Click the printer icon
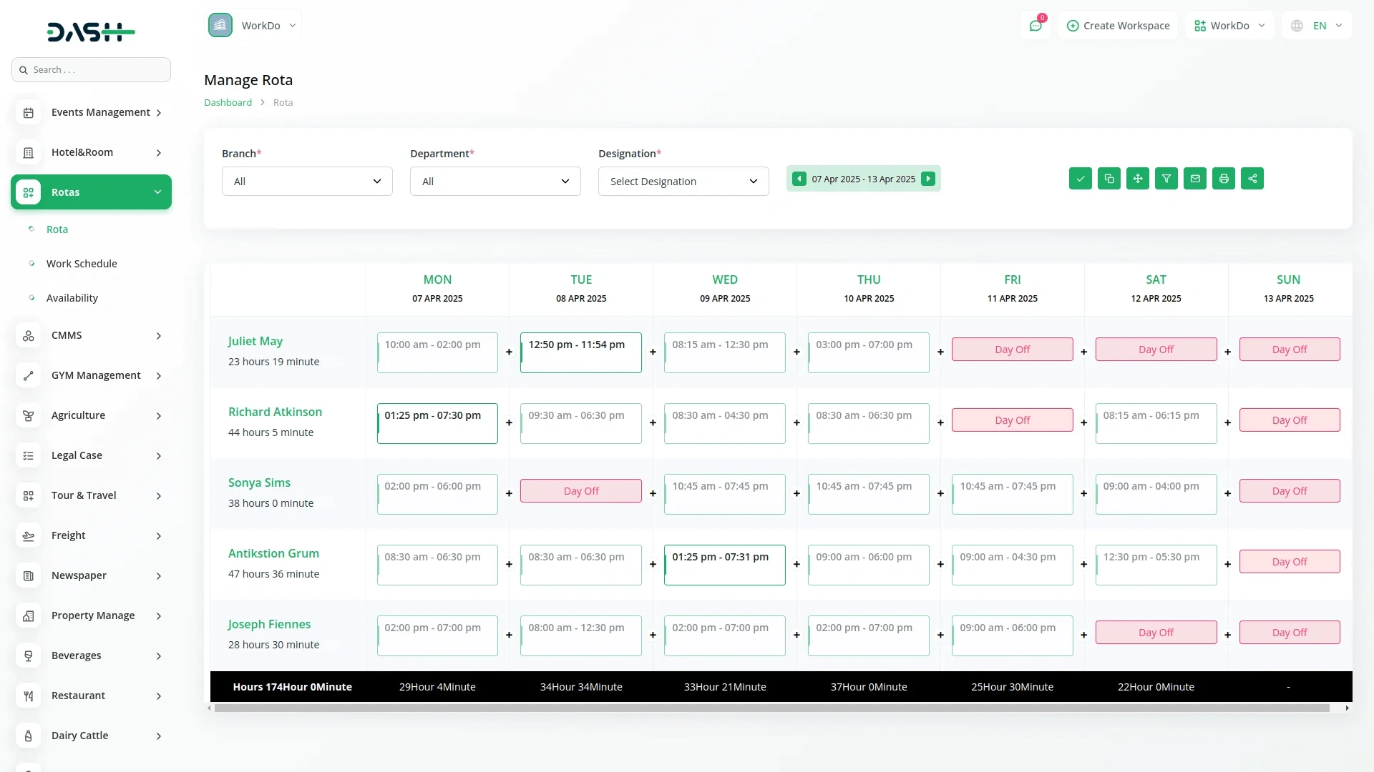Screen dimensions: 1374x772 (x=1223, y=179)
